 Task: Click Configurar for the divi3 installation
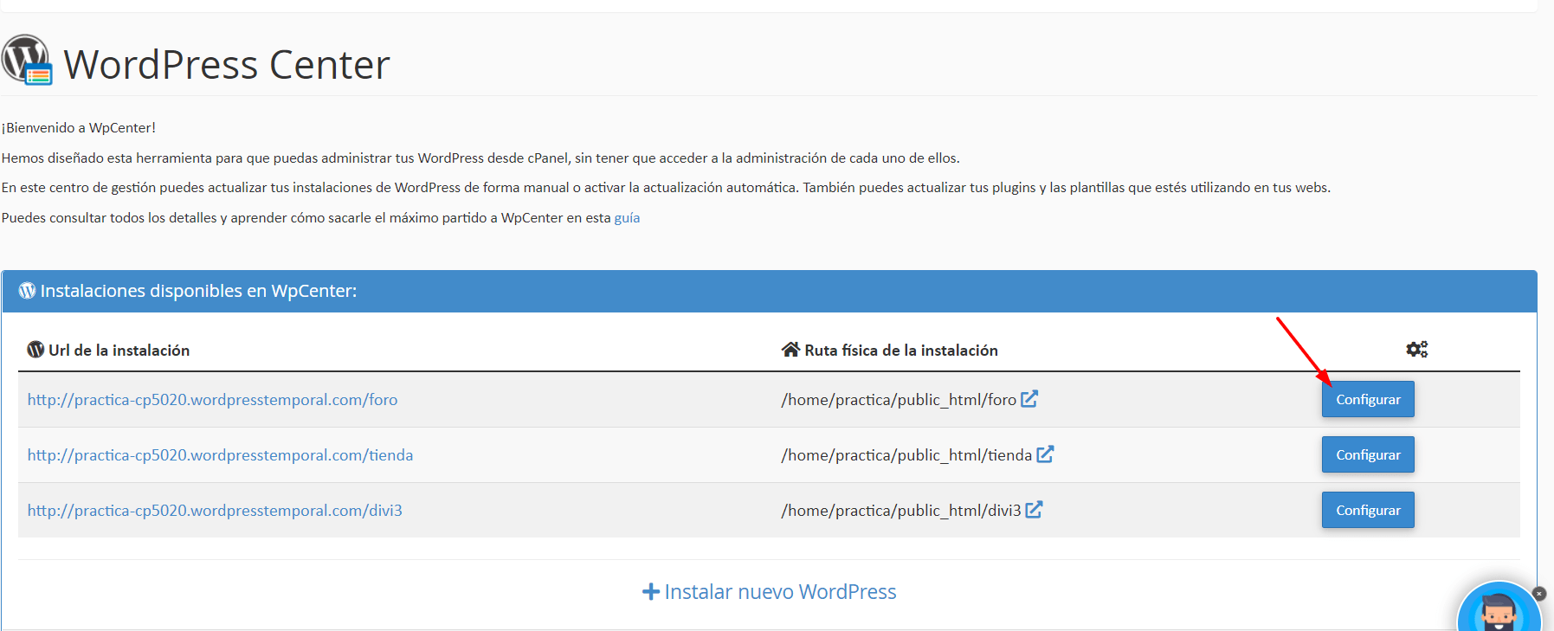point(1368,510)
